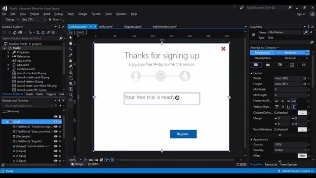Screen dimensions: 316x178
Task: Hide the Rectangle layer
Action: 55,136
